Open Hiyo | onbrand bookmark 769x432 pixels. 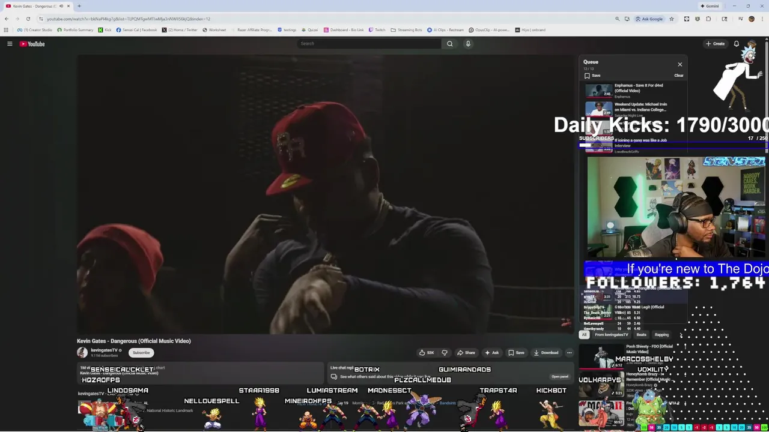(530, 30)
